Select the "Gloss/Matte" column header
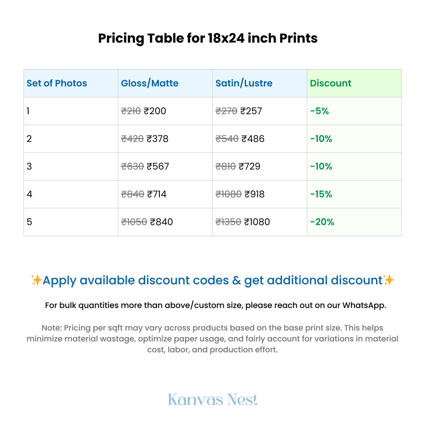Image resolution: width=425 pixels, height=425 pixels. point(150,83)
